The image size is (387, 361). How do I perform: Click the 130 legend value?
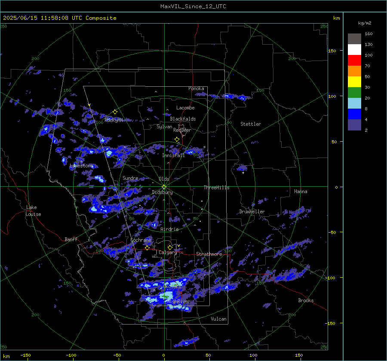tap(369, 44)
